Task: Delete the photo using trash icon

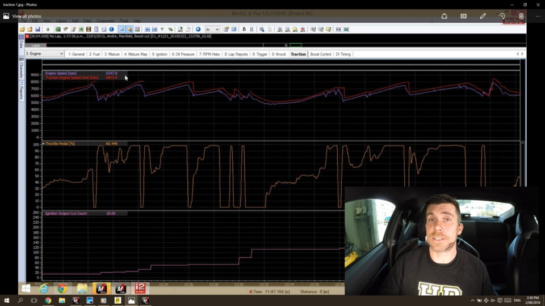Action: (x=521, y=16)
